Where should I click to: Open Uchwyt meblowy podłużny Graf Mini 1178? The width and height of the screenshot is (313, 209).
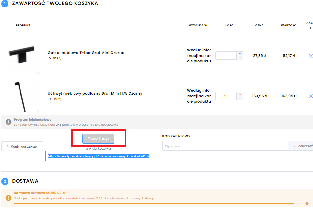[95, 93]
